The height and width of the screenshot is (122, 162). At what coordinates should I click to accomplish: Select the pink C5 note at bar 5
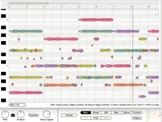(96, 20)
